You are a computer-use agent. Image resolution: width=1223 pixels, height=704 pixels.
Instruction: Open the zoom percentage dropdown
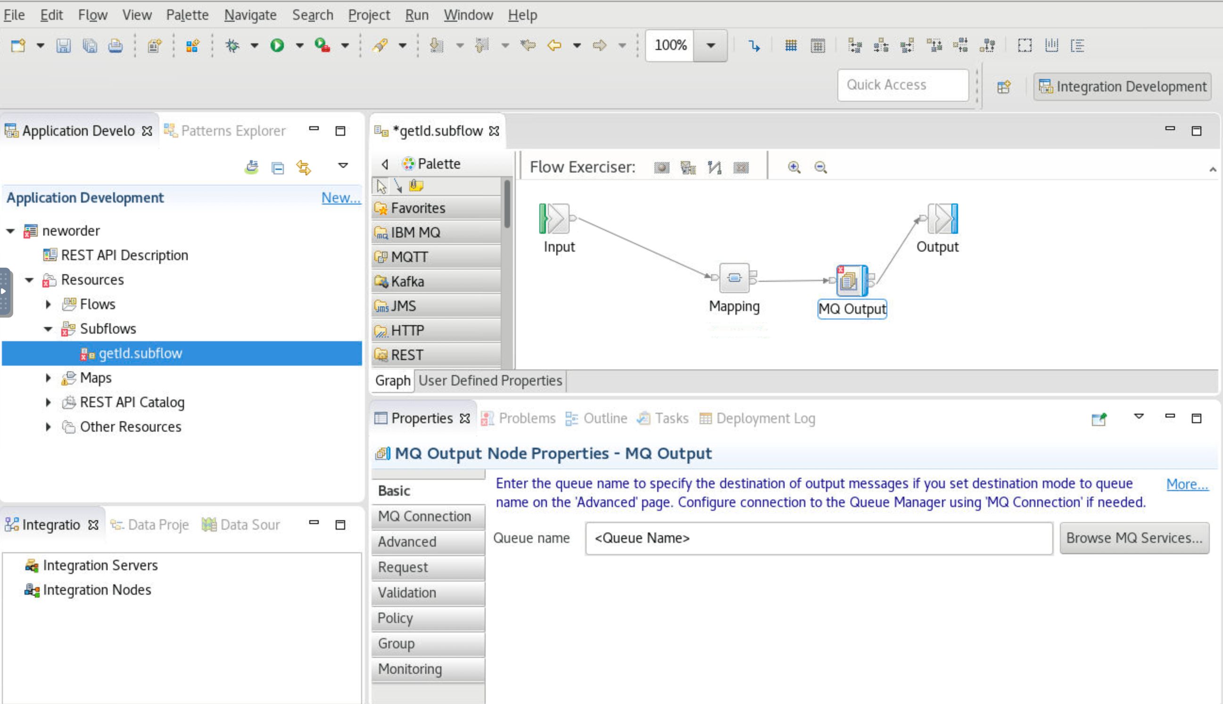711,45
